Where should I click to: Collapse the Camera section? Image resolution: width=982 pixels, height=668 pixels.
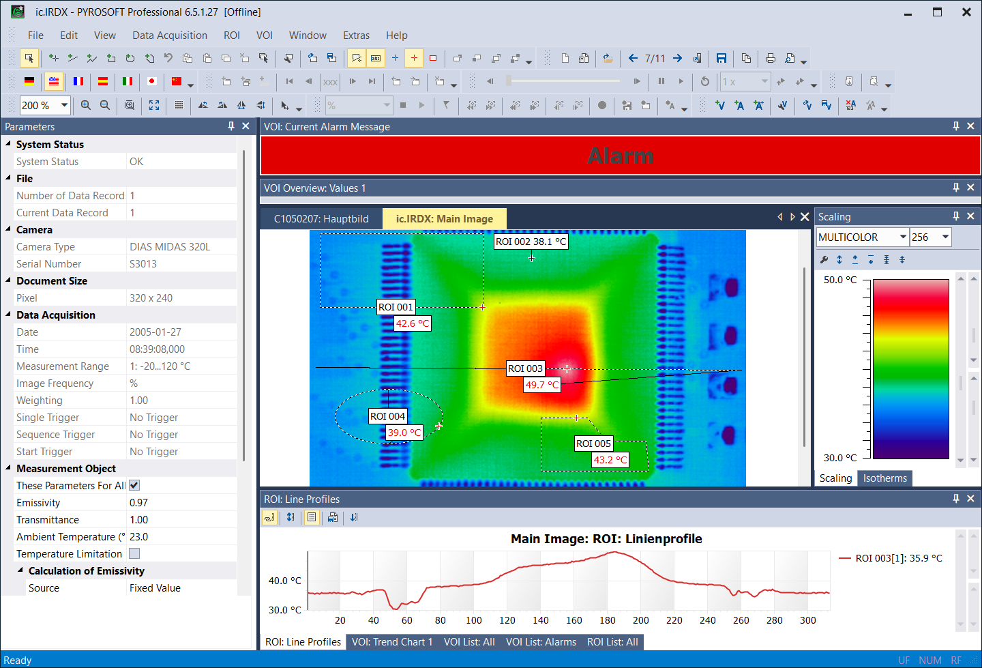(x=8, y=229)
